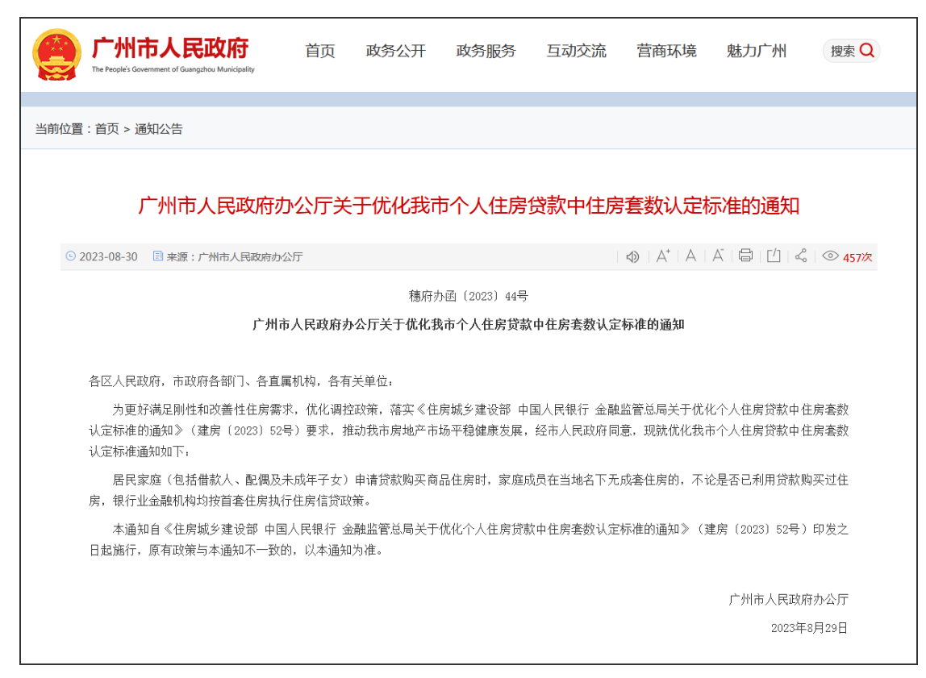Open 互动交流 section

click(x=576, y=51)
